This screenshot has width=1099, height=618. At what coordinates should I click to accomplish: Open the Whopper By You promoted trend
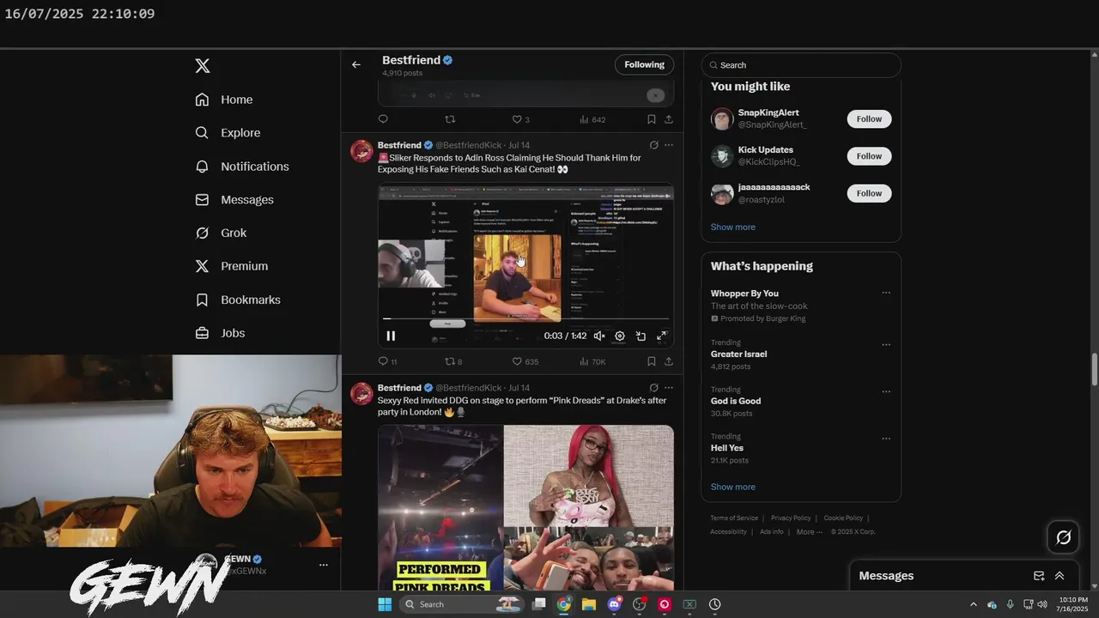click(x=744, y=294)
